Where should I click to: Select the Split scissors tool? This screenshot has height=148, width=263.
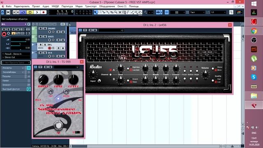pos(104,12)
